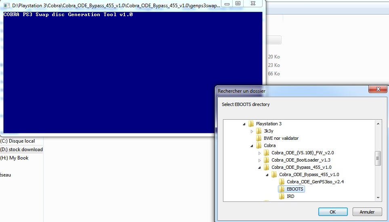Screen dimensions: 389x222
Task: Select the Cobra folder icon in tree
Action: [259, 145]
